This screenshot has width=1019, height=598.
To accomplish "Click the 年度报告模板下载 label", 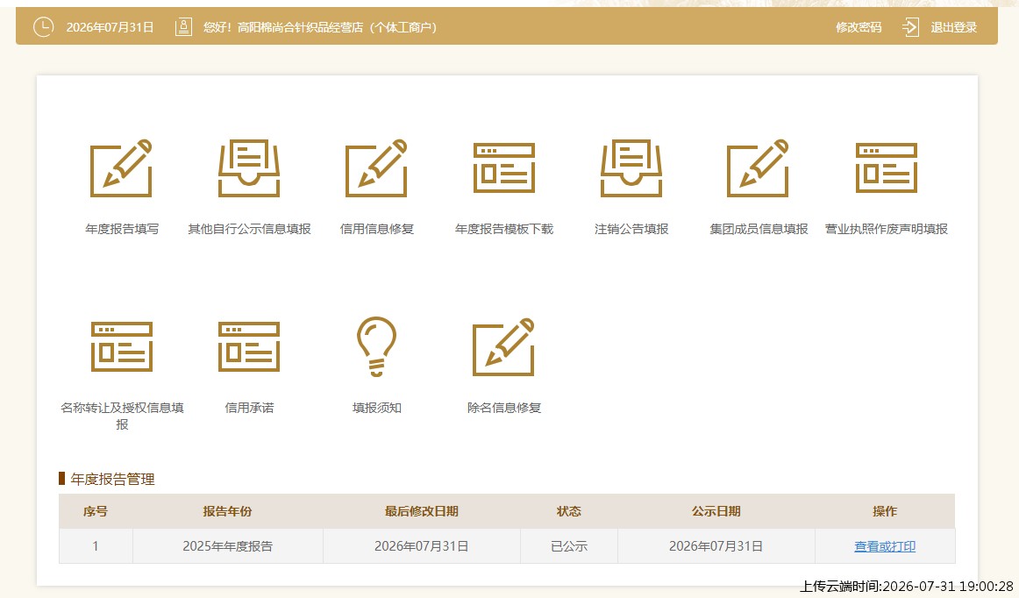I will pos(503,229).
